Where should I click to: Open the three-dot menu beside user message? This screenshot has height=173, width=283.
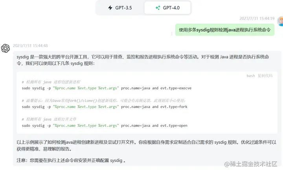click(172, 33)
